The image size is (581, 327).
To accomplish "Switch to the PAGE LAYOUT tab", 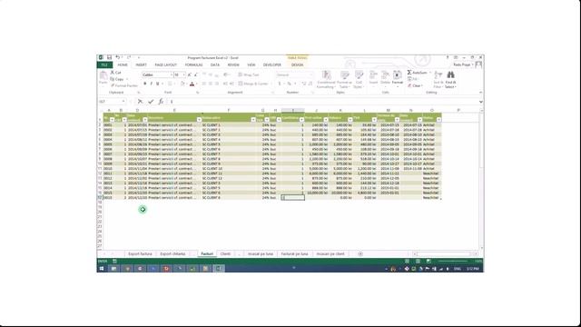I will coord(165,64).
